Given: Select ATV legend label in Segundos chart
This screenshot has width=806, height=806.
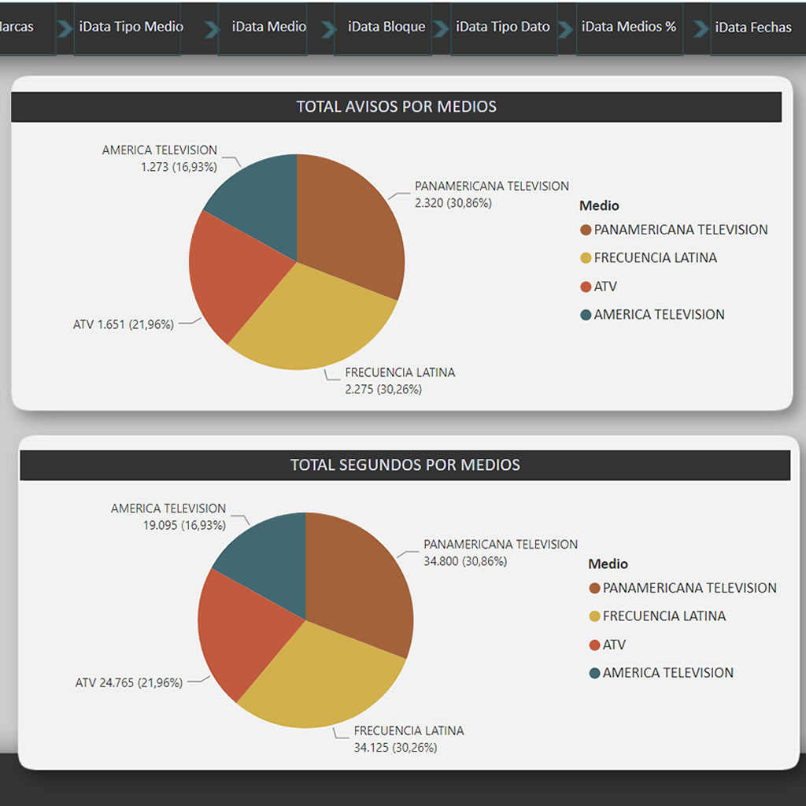Looking at the screenshot, I should 614,645.
